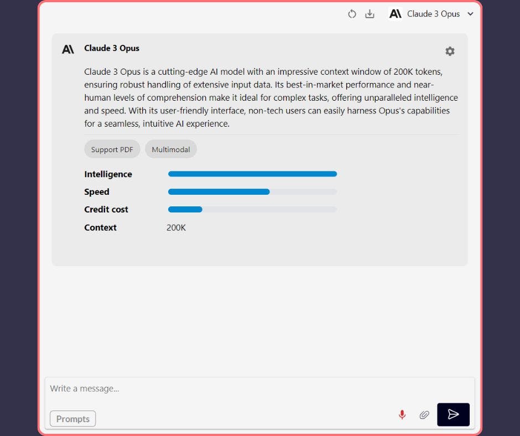The height and width of the screenshot is (436, 520).
Task: Open model settings gear icon
Action: [x=450, y=51]
